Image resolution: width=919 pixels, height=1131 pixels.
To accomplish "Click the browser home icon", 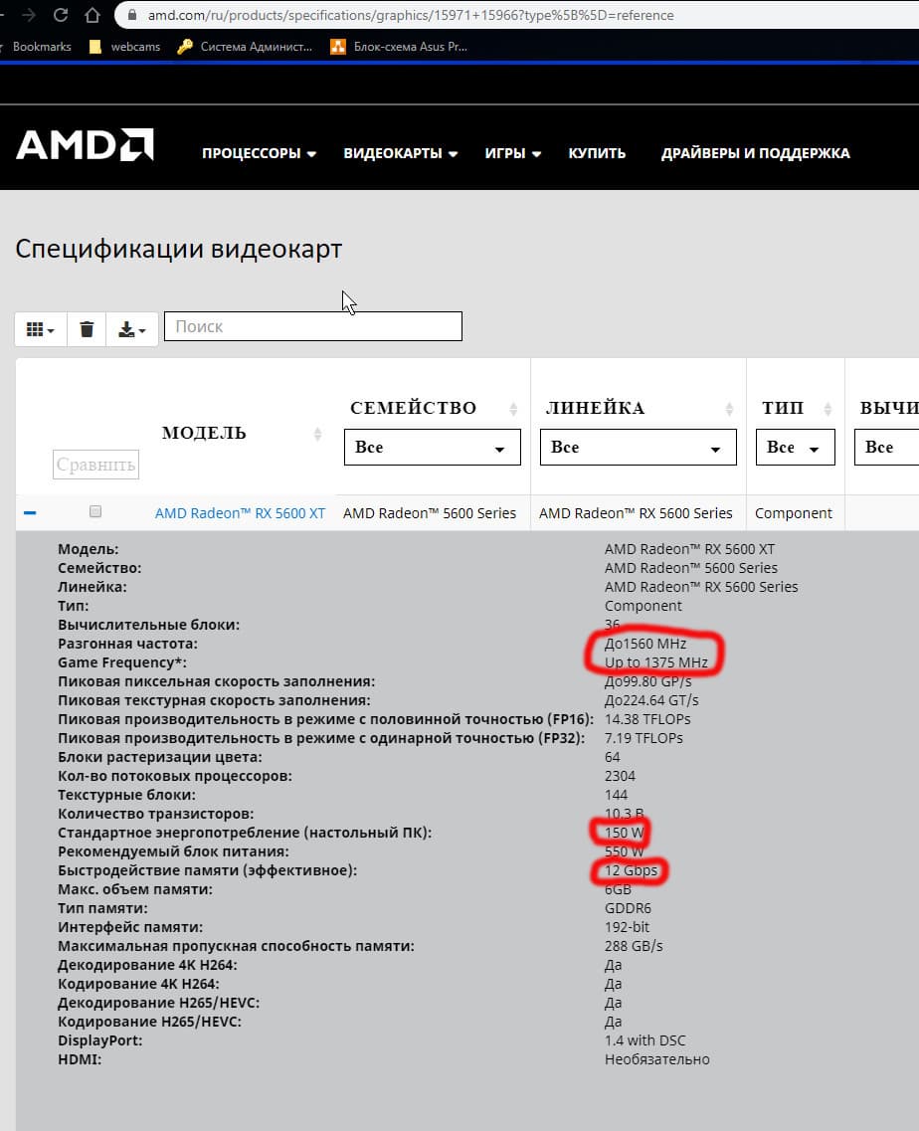I will coord(92,15).
